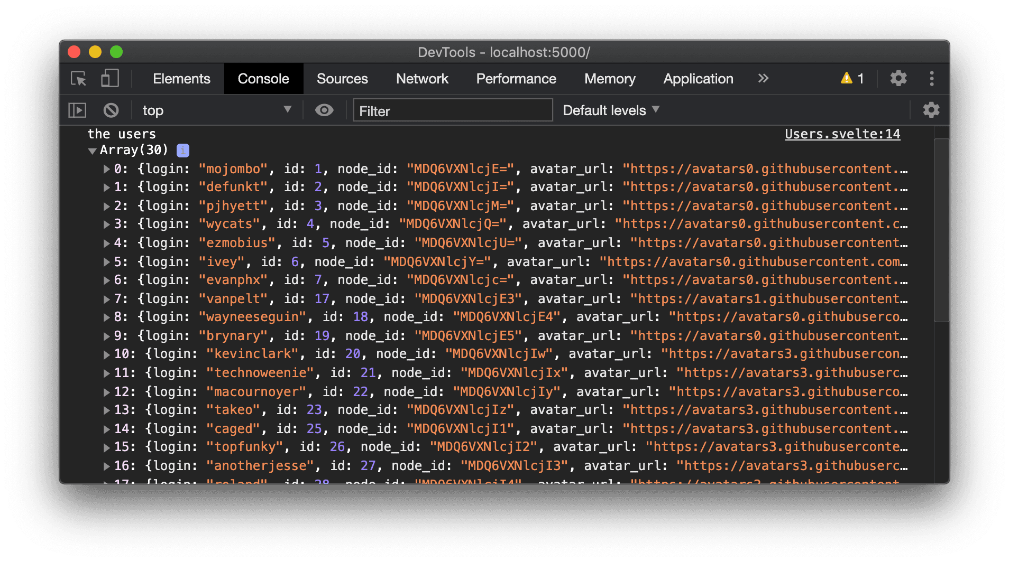Toggle the device toolbar icon
Viewport: 1009px width, 562px height.
[x=109, y=78]
